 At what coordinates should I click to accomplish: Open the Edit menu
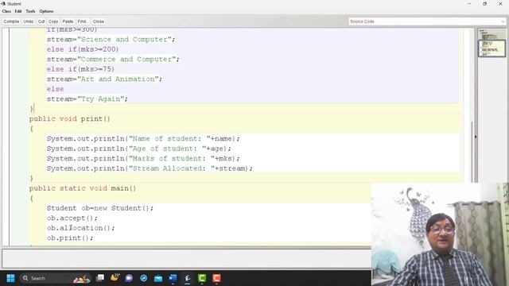pyautogui.click(x=18, y=11)
